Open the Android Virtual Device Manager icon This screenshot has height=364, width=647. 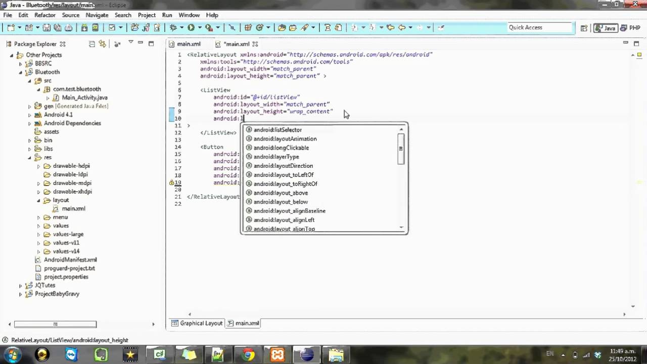95,28
